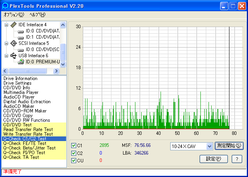Minimize the PlexTools window
The image size is (248, 177).
pos(224,6)
